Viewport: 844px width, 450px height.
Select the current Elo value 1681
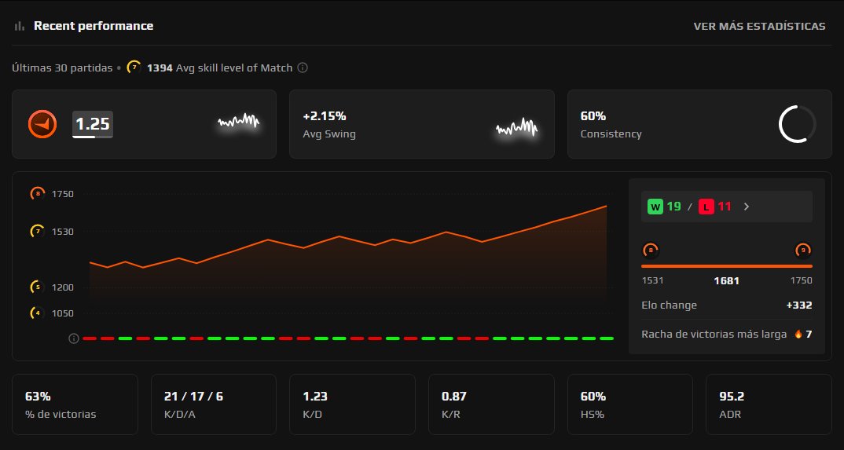pos(726,280)
